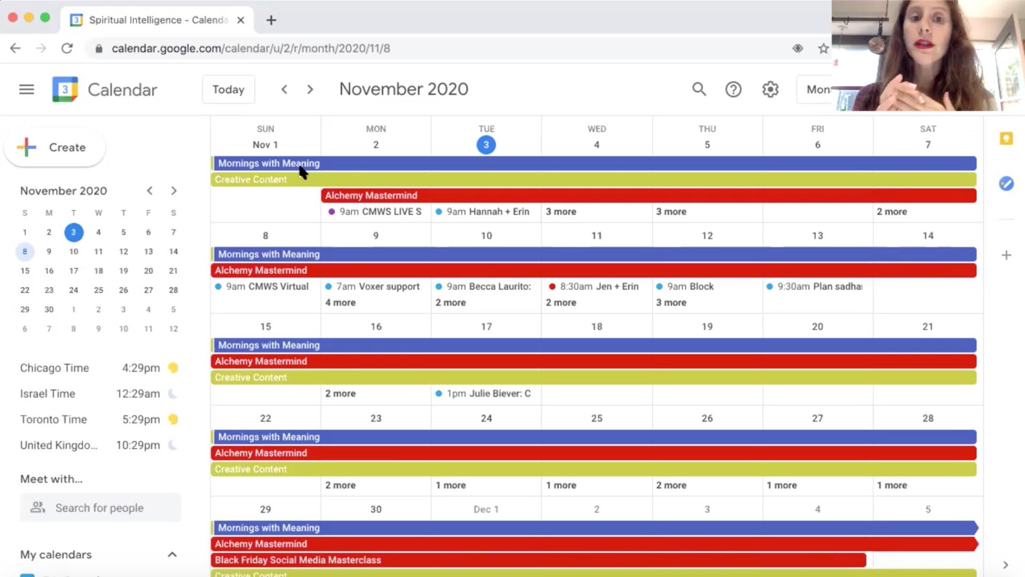The image size is (1025, 577).
Task: Click the Create event button
Action: pos(55,147)
